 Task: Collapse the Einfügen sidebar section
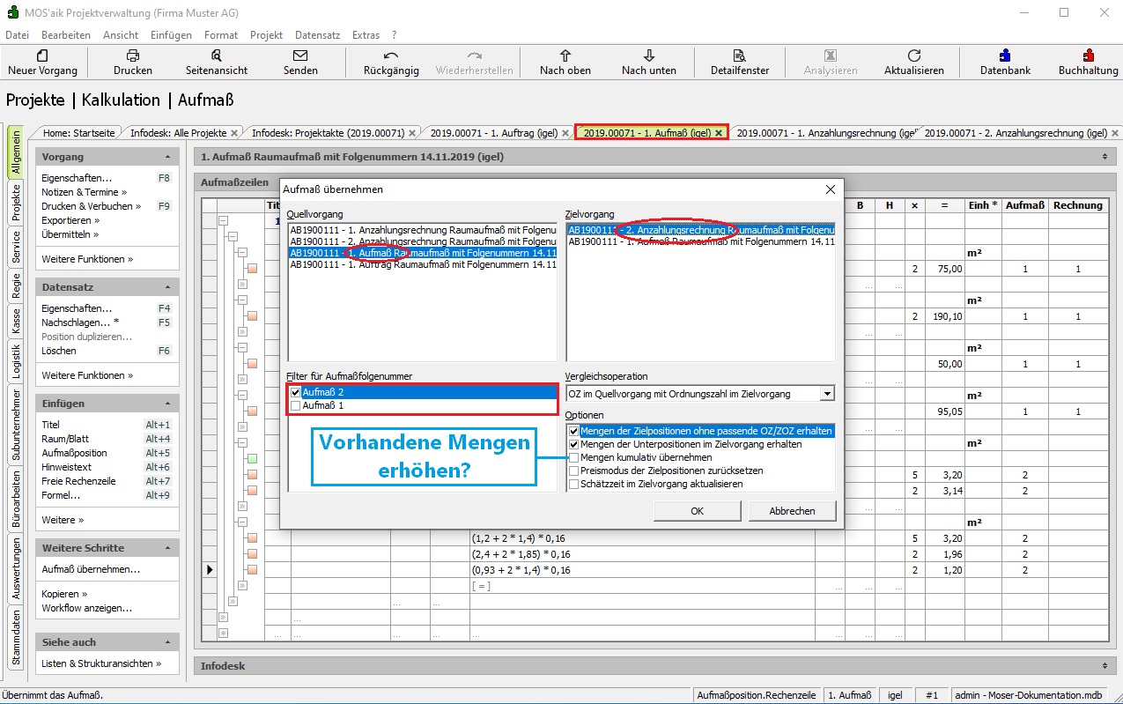point(165,404)
